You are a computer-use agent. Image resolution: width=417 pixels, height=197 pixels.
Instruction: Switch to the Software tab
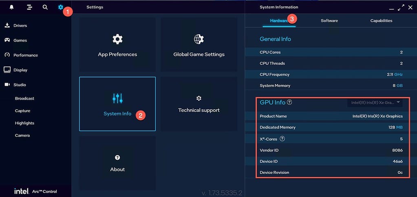click(x=329, y=20)
